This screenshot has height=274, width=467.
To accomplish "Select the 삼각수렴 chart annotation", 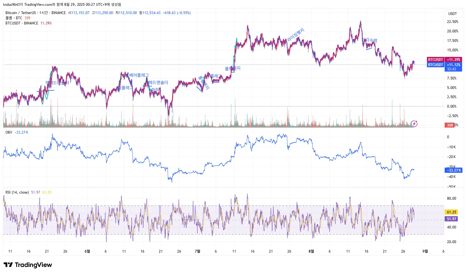I will [x=370, y=40].
